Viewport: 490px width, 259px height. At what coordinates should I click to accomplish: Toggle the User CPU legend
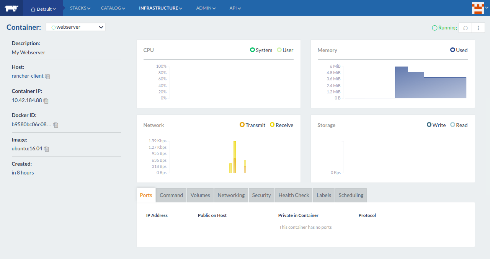[x=285, y=50]
